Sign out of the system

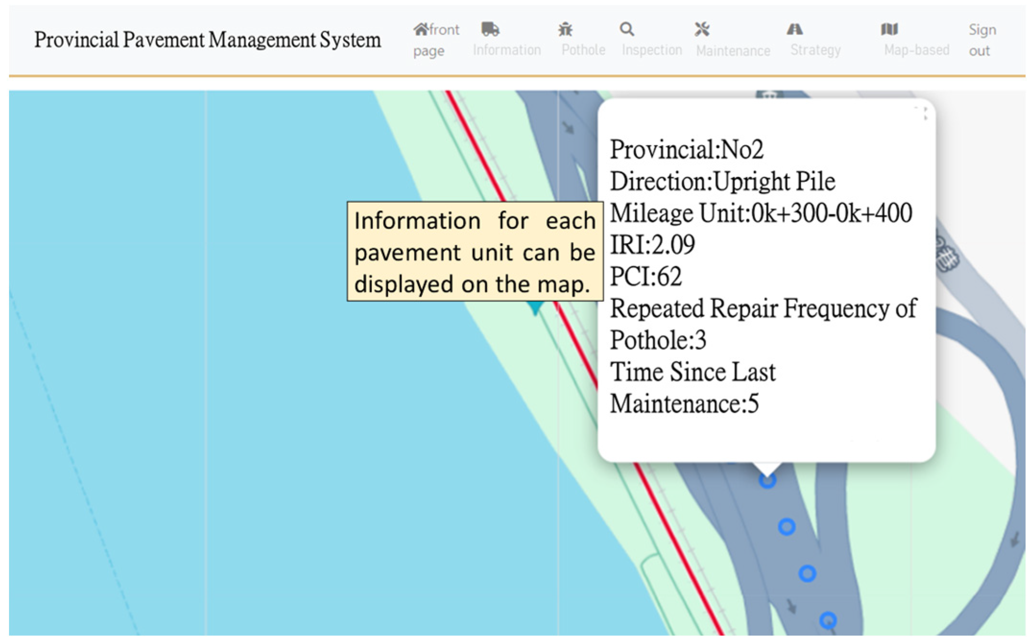982,40
